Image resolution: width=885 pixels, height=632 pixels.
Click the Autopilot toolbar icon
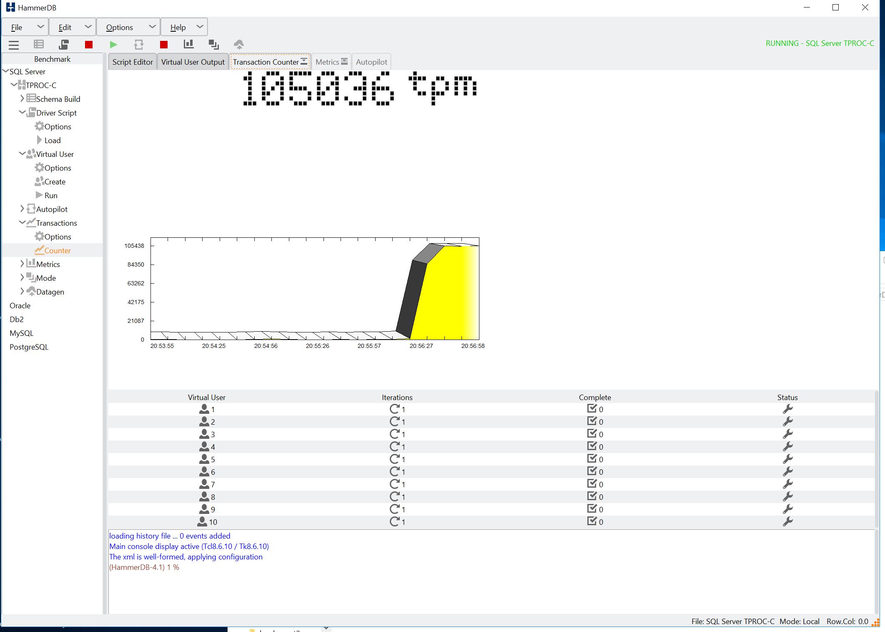(139, 45)
